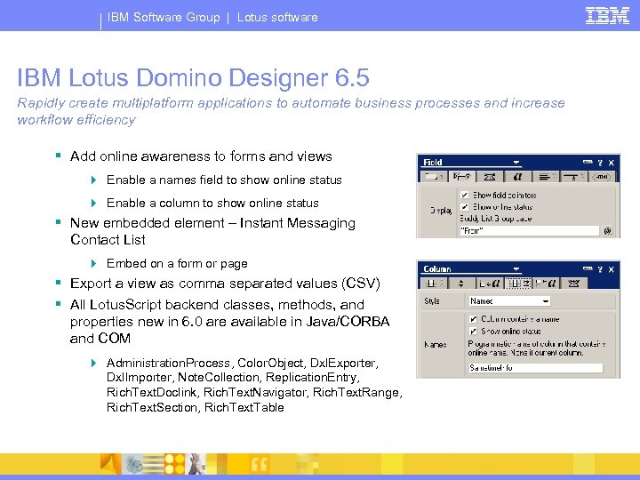Select the dotted-outline Numbers tab in Column box
The width and height of the screenshot is (640, 480).
point(517,284)
